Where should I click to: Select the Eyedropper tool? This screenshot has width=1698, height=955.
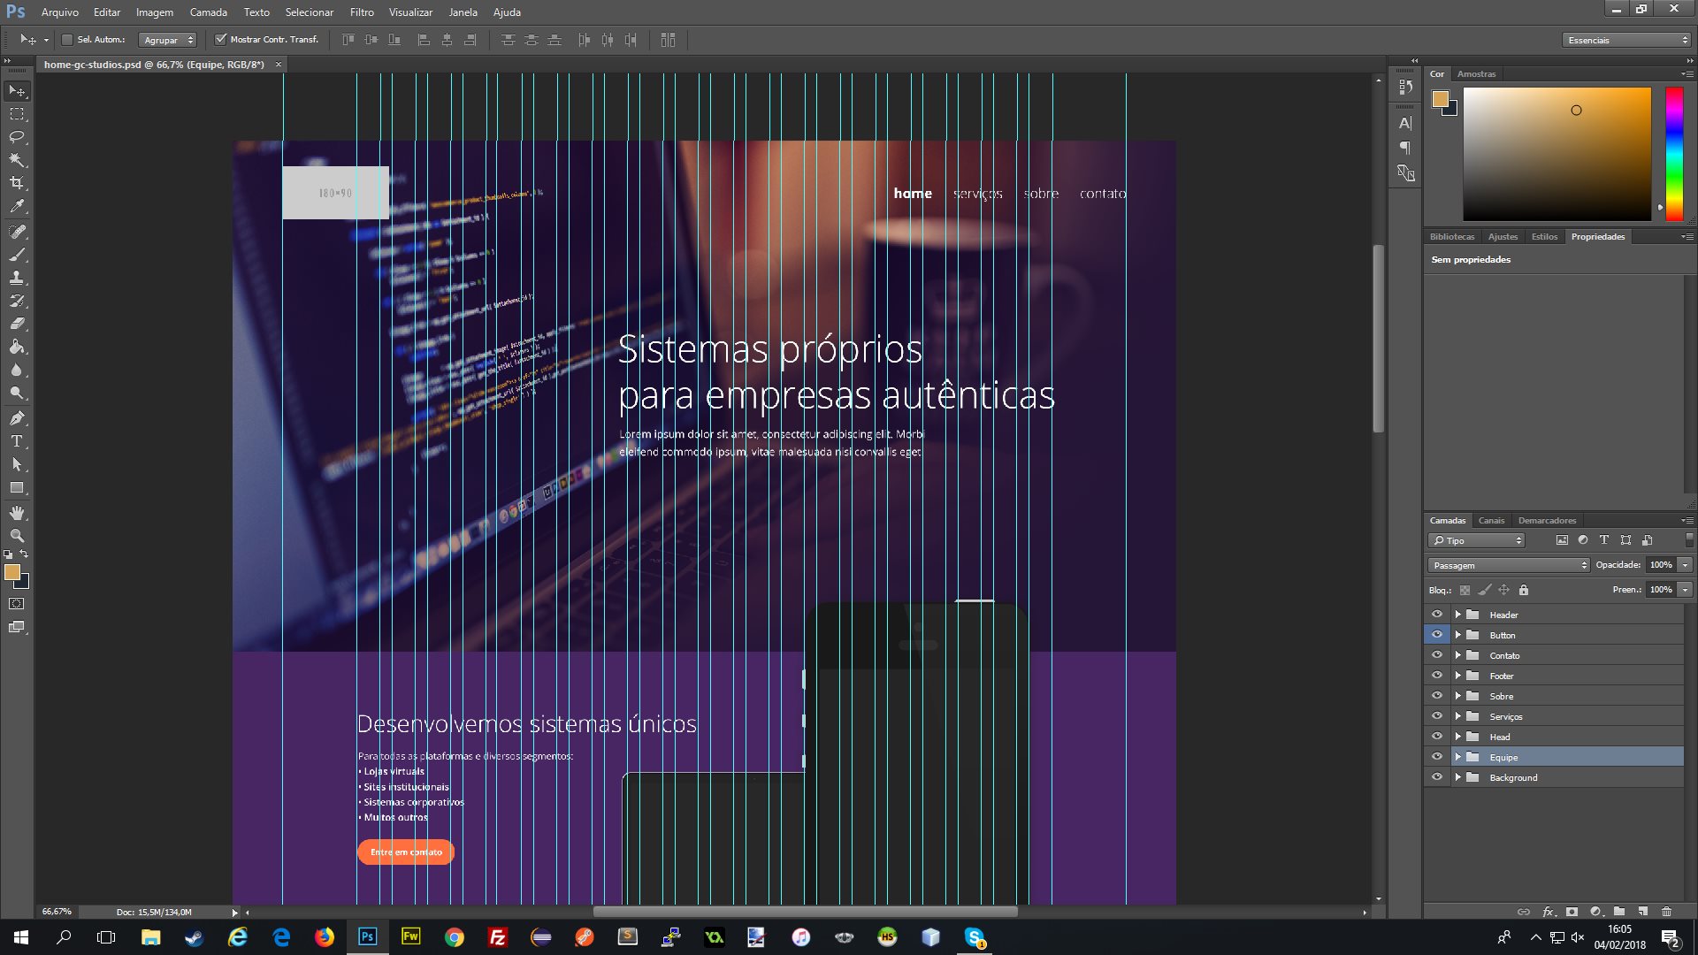17,207
